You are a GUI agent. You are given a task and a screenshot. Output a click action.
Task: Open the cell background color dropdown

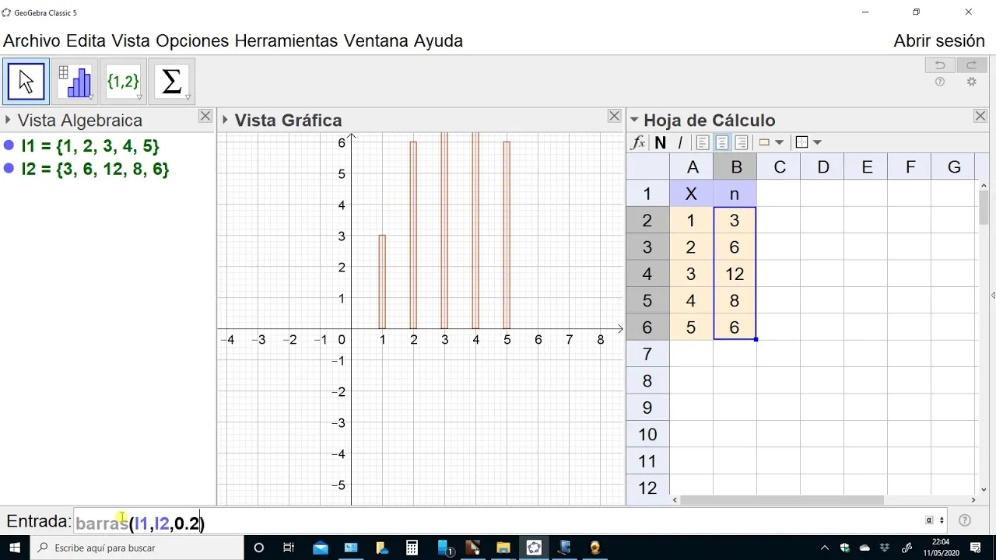click(770, 142)
